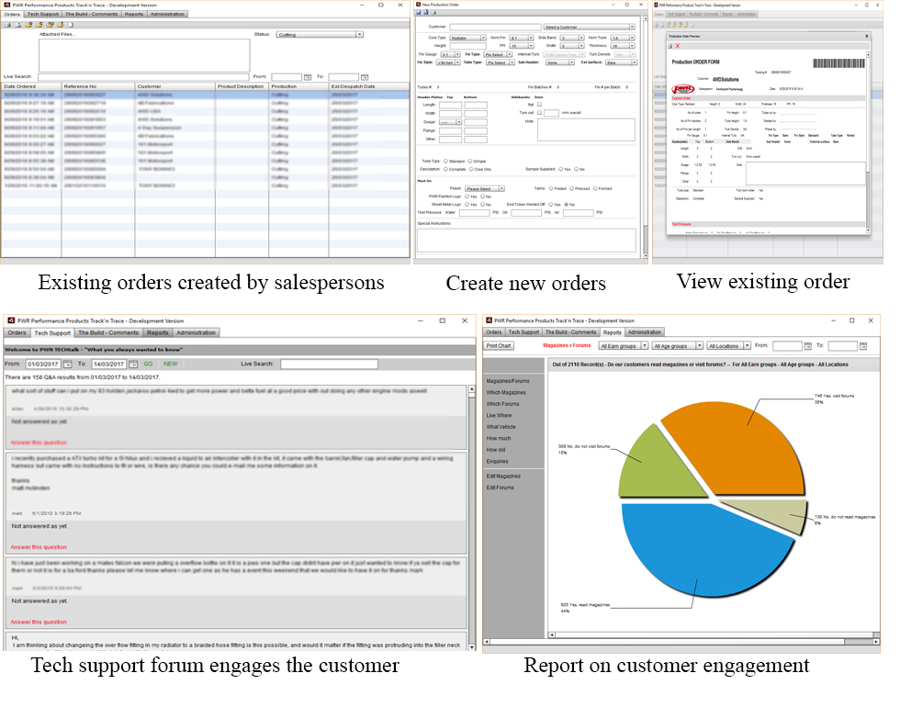Click the second floppy save-as icon in New Production Order

[426, 13]
